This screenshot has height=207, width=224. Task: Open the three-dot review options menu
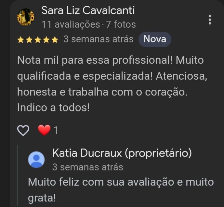pos(210,20)
